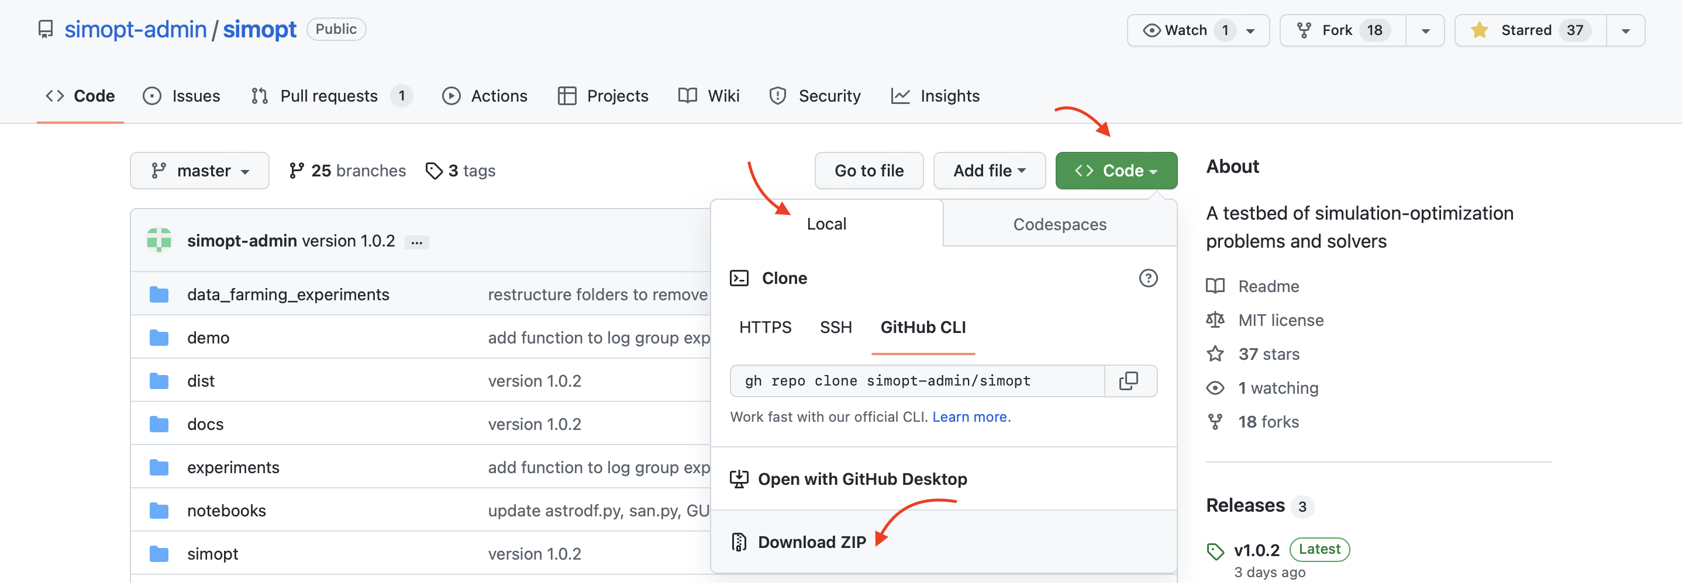Click the desktop icon beside Open with GitHub Desktop
Image resolution: width=1682 pixels, height=583 pixels.
(739, 480)
